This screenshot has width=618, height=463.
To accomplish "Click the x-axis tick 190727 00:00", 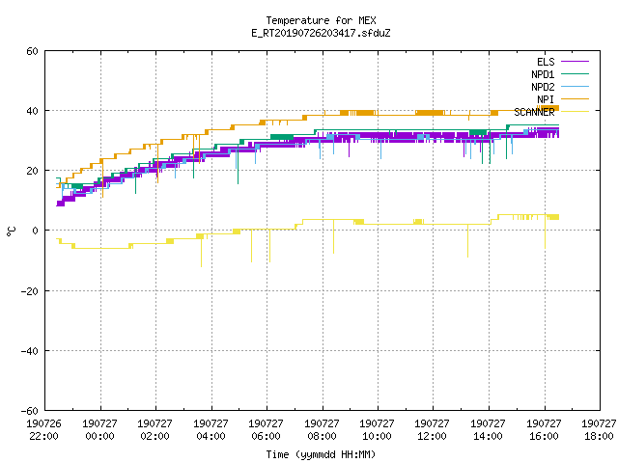I will coord(99,430).
